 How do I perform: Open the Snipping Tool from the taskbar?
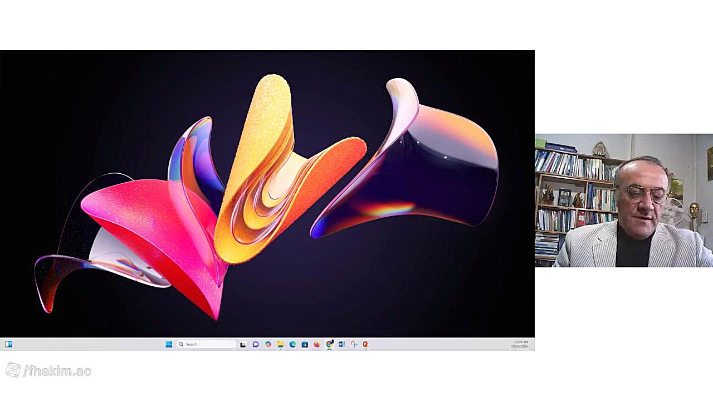click(354, 344)
